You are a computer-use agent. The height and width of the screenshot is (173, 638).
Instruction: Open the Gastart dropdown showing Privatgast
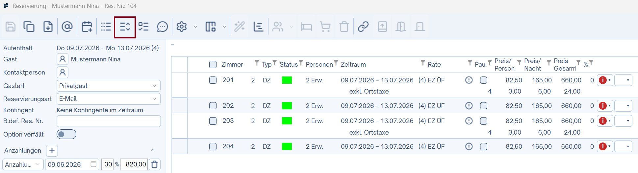tap(109, 86)
